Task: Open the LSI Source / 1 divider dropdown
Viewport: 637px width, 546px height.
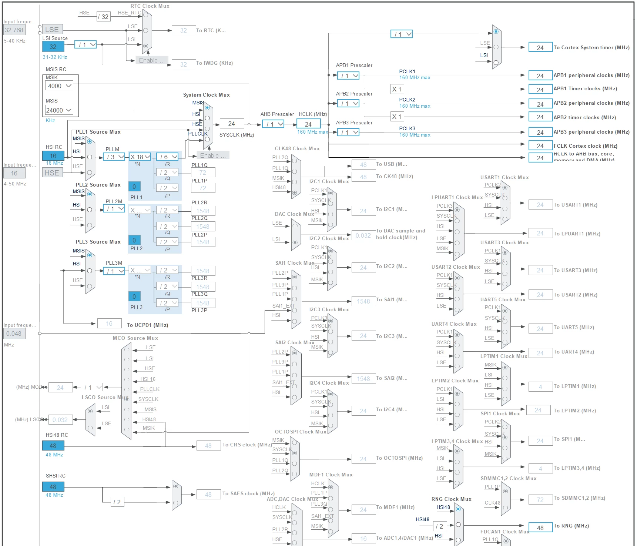Action: point(86,45)
